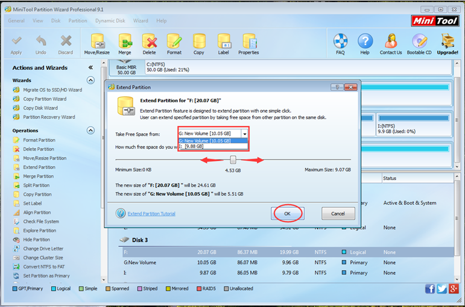
Task: Click the Extend Partition dialog help button
Action: coord(337,87)
